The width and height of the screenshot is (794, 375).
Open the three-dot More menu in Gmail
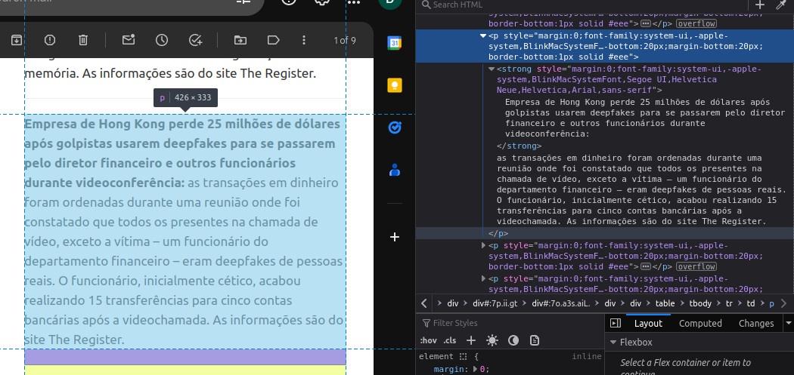point(304,40)
